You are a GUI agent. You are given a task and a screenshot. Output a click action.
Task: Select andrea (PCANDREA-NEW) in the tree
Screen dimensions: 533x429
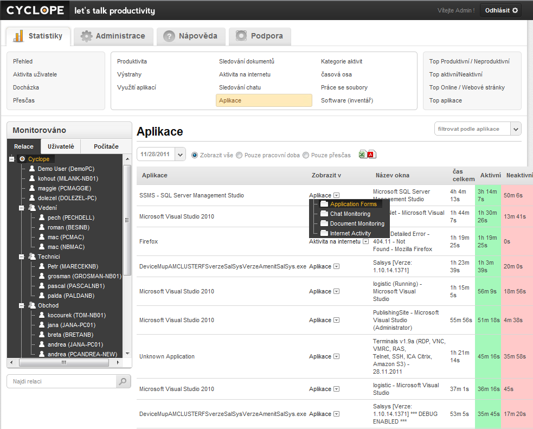point(82,354)
